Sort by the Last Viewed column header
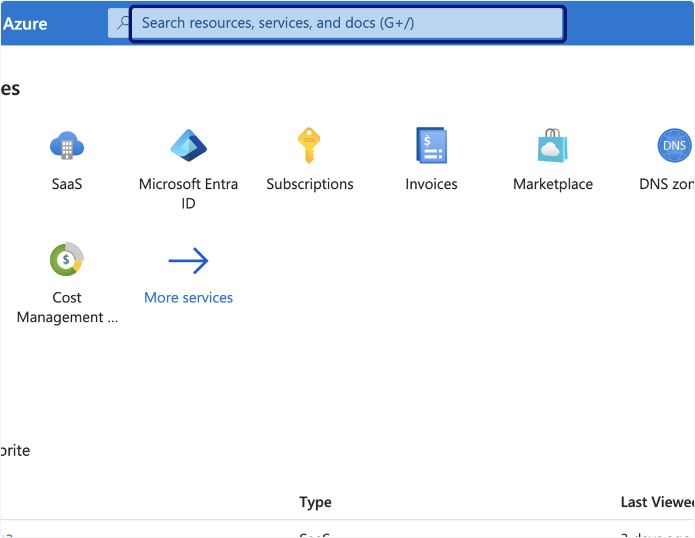The image size is (695, 538). 657,502
